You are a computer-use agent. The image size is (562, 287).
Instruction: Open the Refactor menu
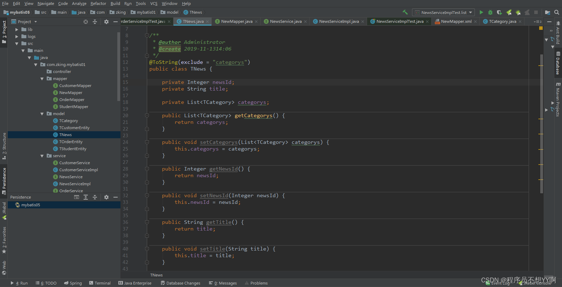point(98,4)
